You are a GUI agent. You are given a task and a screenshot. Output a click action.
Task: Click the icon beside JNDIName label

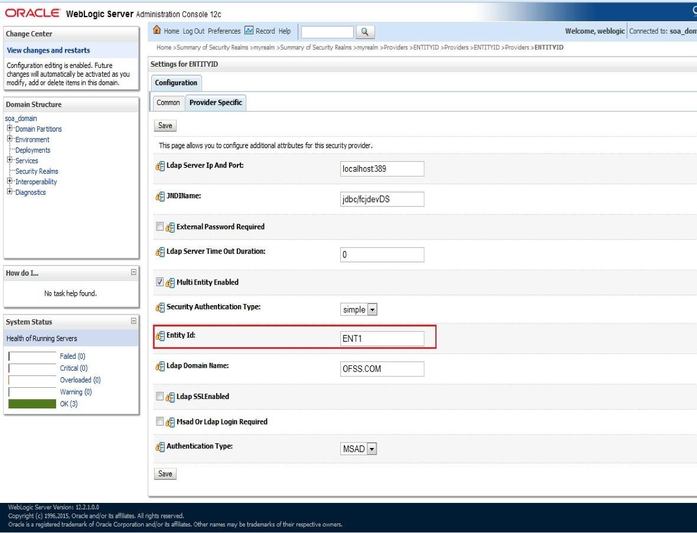click(160, 197)
